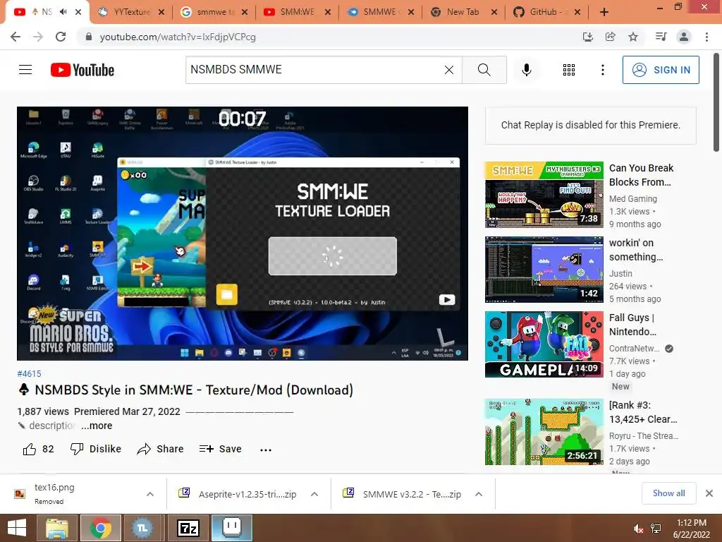Open 7-Zip from taskbar
Screen dimensions: 722x542
[x=188, y=528]
